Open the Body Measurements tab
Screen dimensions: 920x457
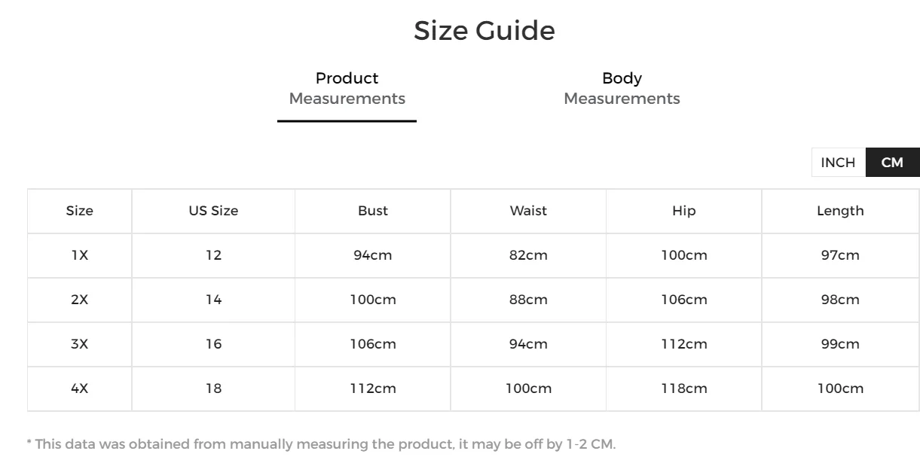622,89
